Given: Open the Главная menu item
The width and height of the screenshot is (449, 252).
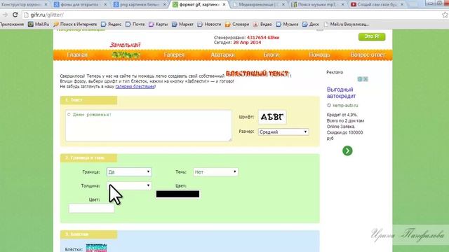Looking at the screenshot, I should (x=77, y=55).
